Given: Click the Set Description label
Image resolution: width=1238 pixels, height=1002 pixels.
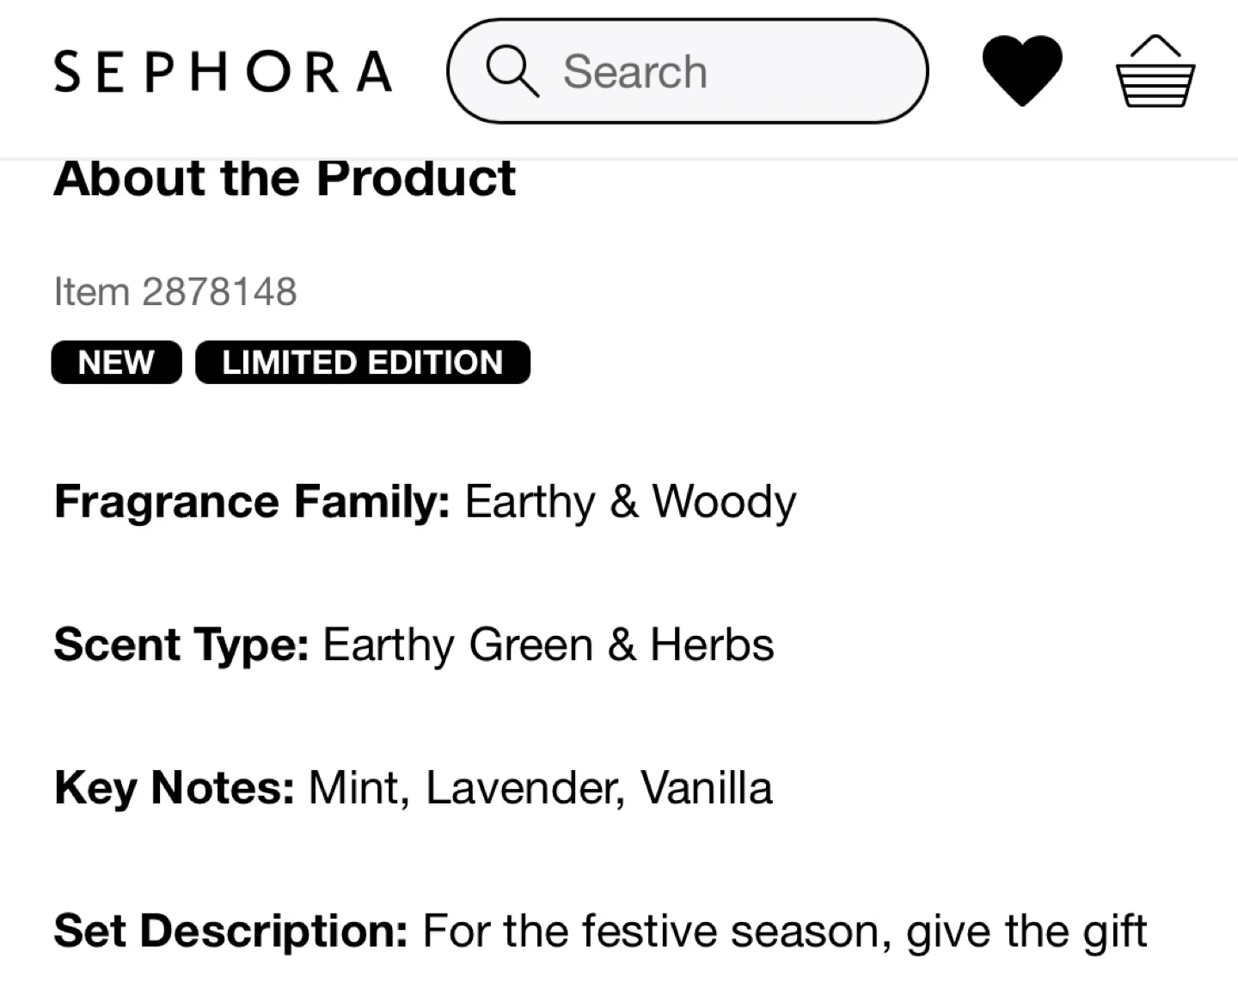Looking at the screenshot, I should pos(230,931).
